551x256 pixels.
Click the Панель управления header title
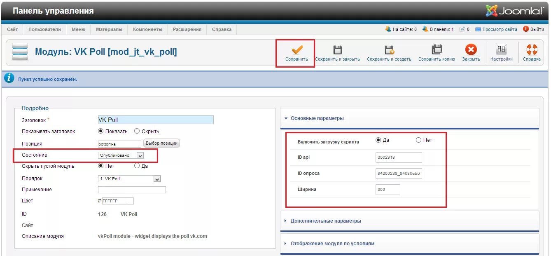pos(53,11)
